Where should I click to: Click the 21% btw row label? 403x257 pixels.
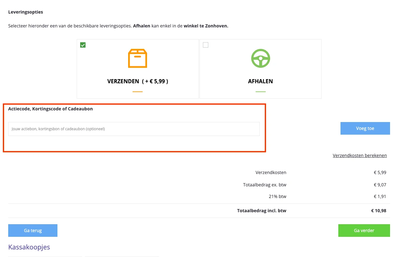point(277,196)
